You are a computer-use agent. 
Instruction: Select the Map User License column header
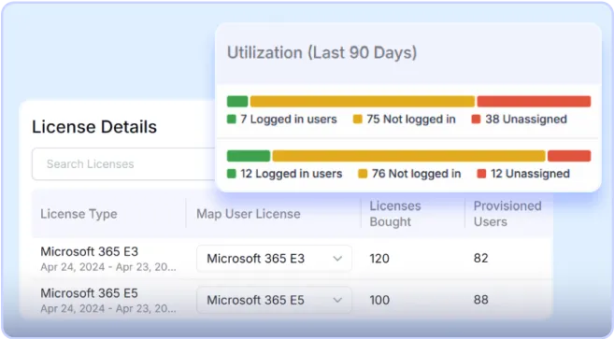[249, 214]
